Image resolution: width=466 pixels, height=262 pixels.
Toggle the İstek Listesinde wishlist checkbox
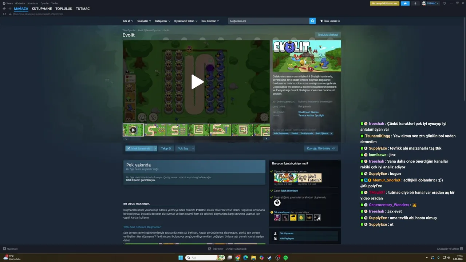click(129, 148)
